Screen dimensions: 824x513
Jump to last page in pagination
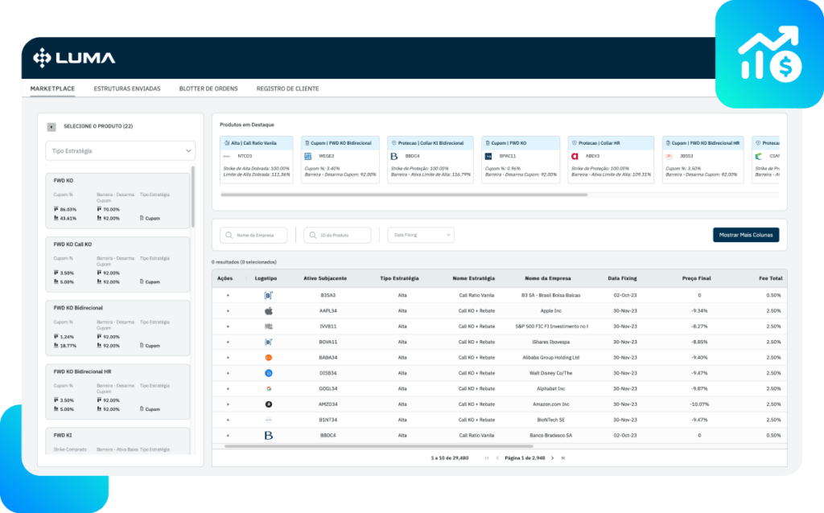[x=563, y=458]
